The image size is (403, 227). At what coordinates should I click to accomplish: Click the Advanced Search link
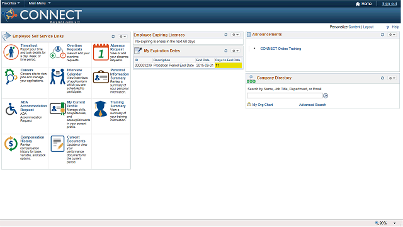pyautogui.click(x=312, y=105)
